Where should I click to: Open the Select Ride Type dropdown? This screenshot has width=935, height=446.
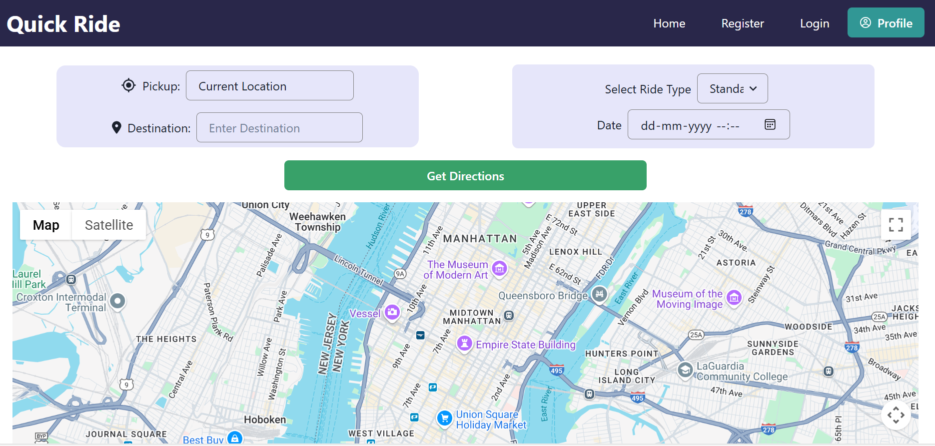732,88
